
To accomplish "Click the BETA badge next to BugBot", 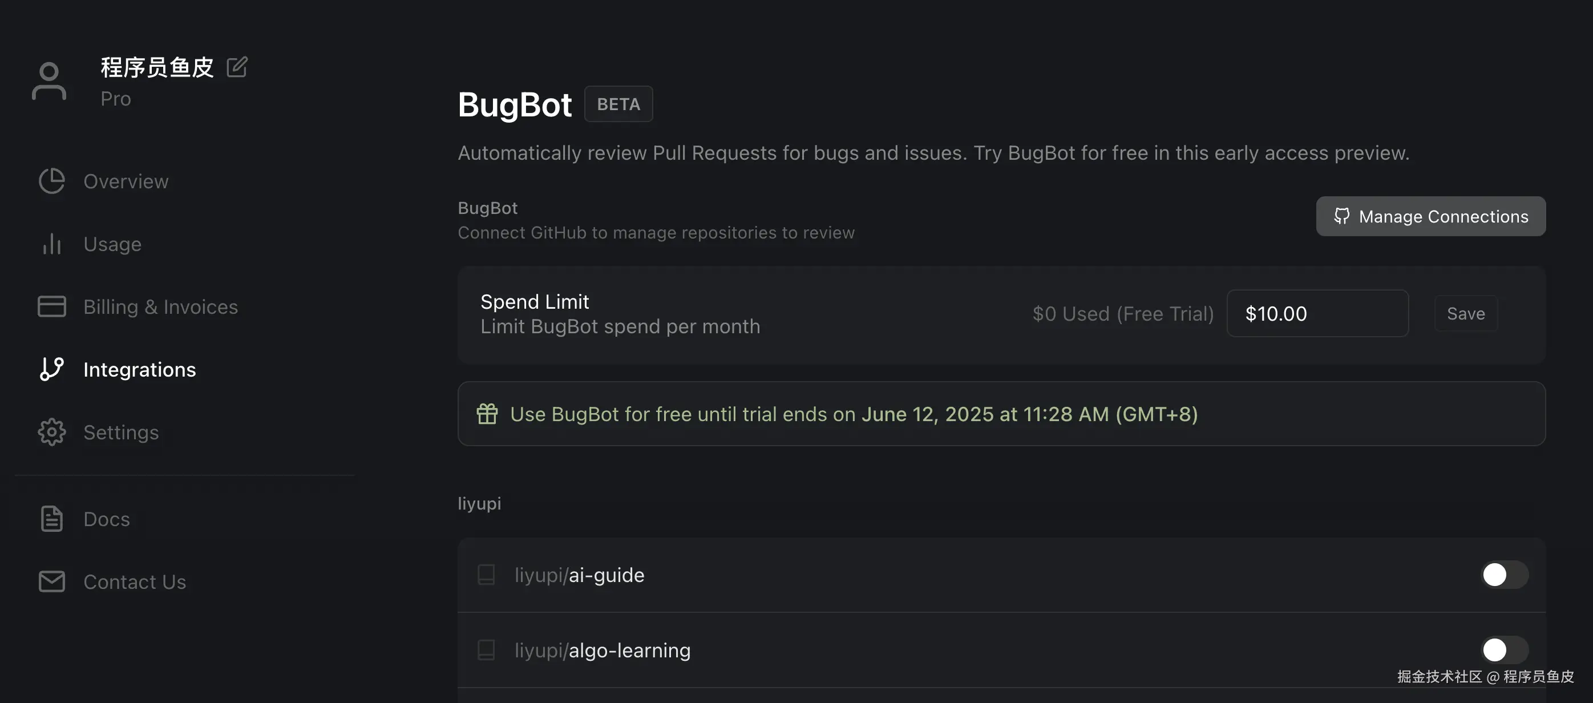I will click(618, 104).
